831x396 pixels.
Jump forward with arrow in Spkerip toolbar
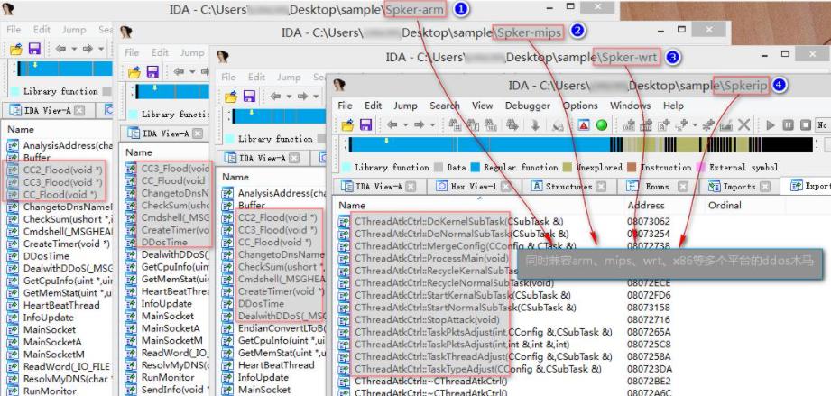click(x=420, y=125)
